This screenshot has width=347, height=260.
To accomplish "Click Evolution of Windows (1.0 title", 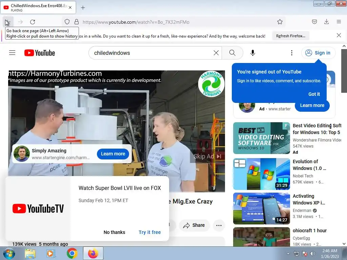I will [309, 165].
